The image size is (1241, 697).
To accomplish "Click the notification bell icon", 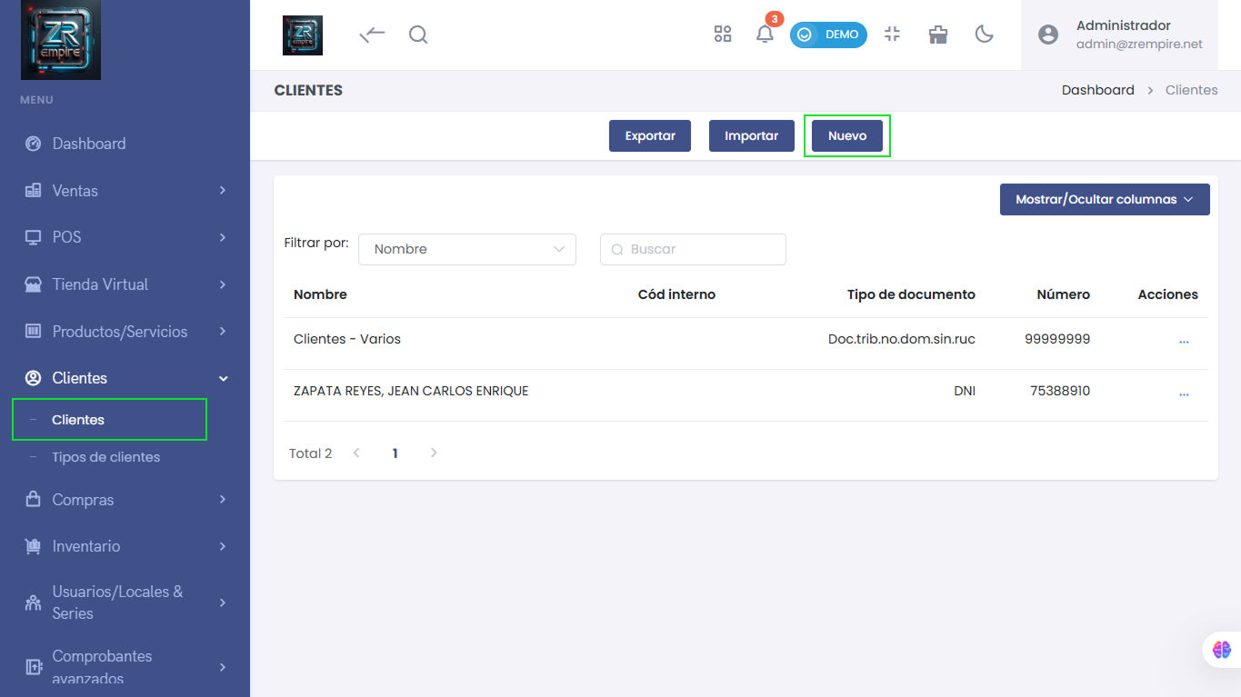I will [765, 35].
